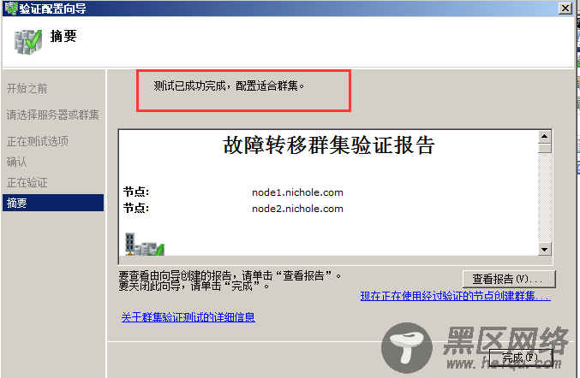Click the 摘要 page heading
This screenshot has width=580, height=378.
coord(63,36)
